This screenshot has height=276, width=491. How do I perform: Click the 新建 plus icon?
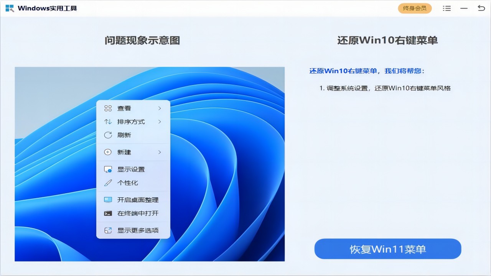108,152
